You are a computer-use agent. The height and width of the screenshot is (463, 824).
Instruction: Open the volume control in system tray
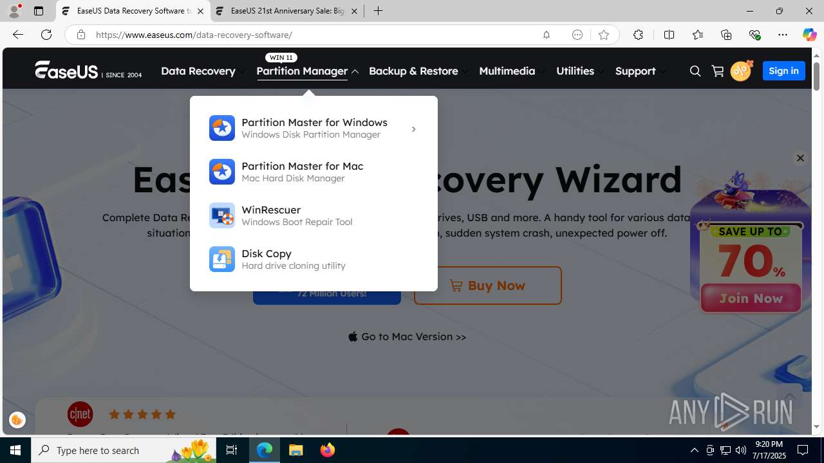tap(741, 450)
